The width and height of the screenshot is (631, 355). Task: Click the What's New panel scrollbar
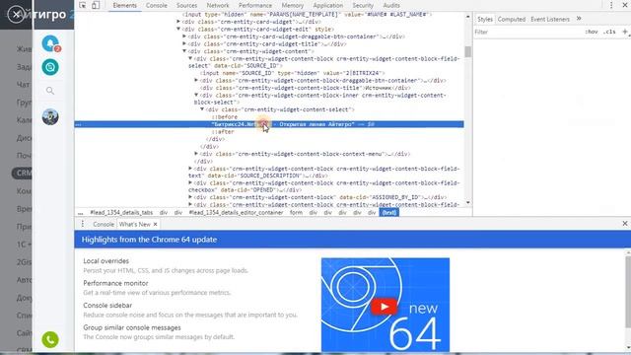pyautogui.click(x=628, y=292)
